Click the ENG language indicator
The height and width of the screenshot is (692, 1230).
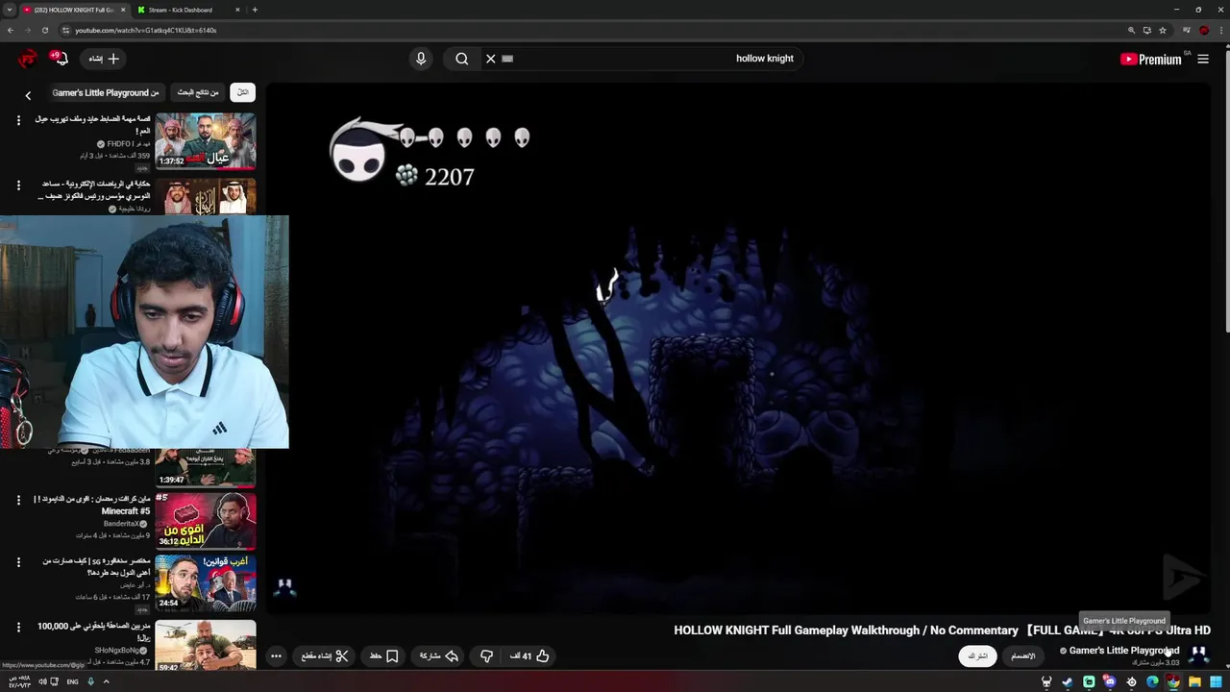72,681
